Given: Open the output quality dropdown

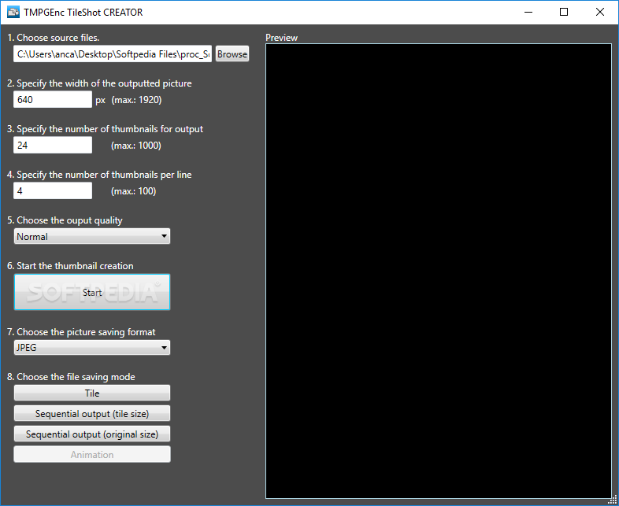Looking at the screenshot, I should (x=92, y=236).
